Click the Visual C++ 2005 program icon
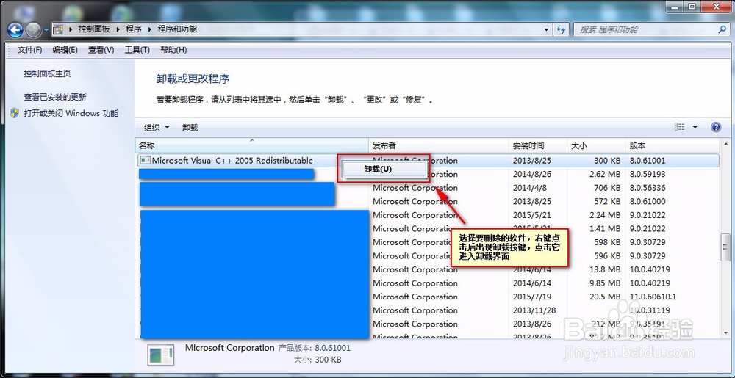 point(145,161)
